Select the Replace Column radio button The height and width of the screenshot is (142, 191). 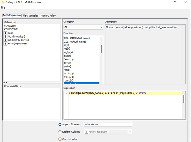pyautogui.click(x=60, y=132)
